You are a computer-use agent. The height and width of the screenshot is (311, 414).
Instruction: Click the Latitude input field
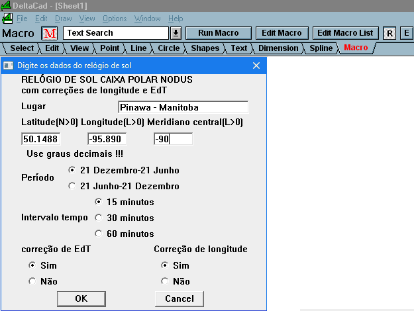click(40, 139)
